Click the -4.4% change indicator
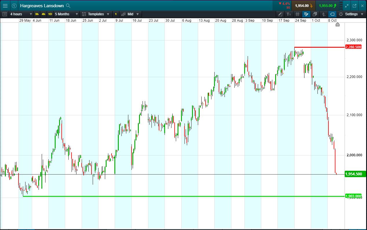The width and height of the screenshot is (367, 230). pos(284,3)
